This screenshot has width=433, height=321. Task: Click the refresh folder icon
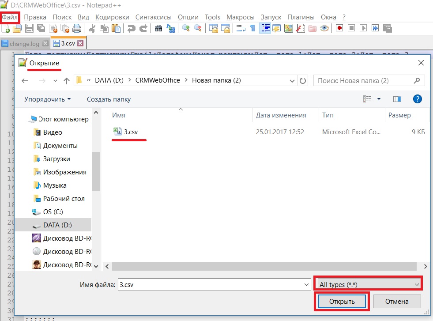tap(303, 81)
